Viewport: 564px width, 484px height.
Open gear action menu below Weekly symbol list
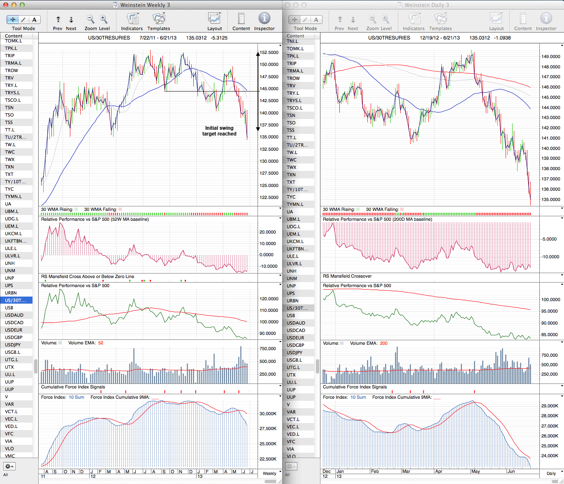9,466
